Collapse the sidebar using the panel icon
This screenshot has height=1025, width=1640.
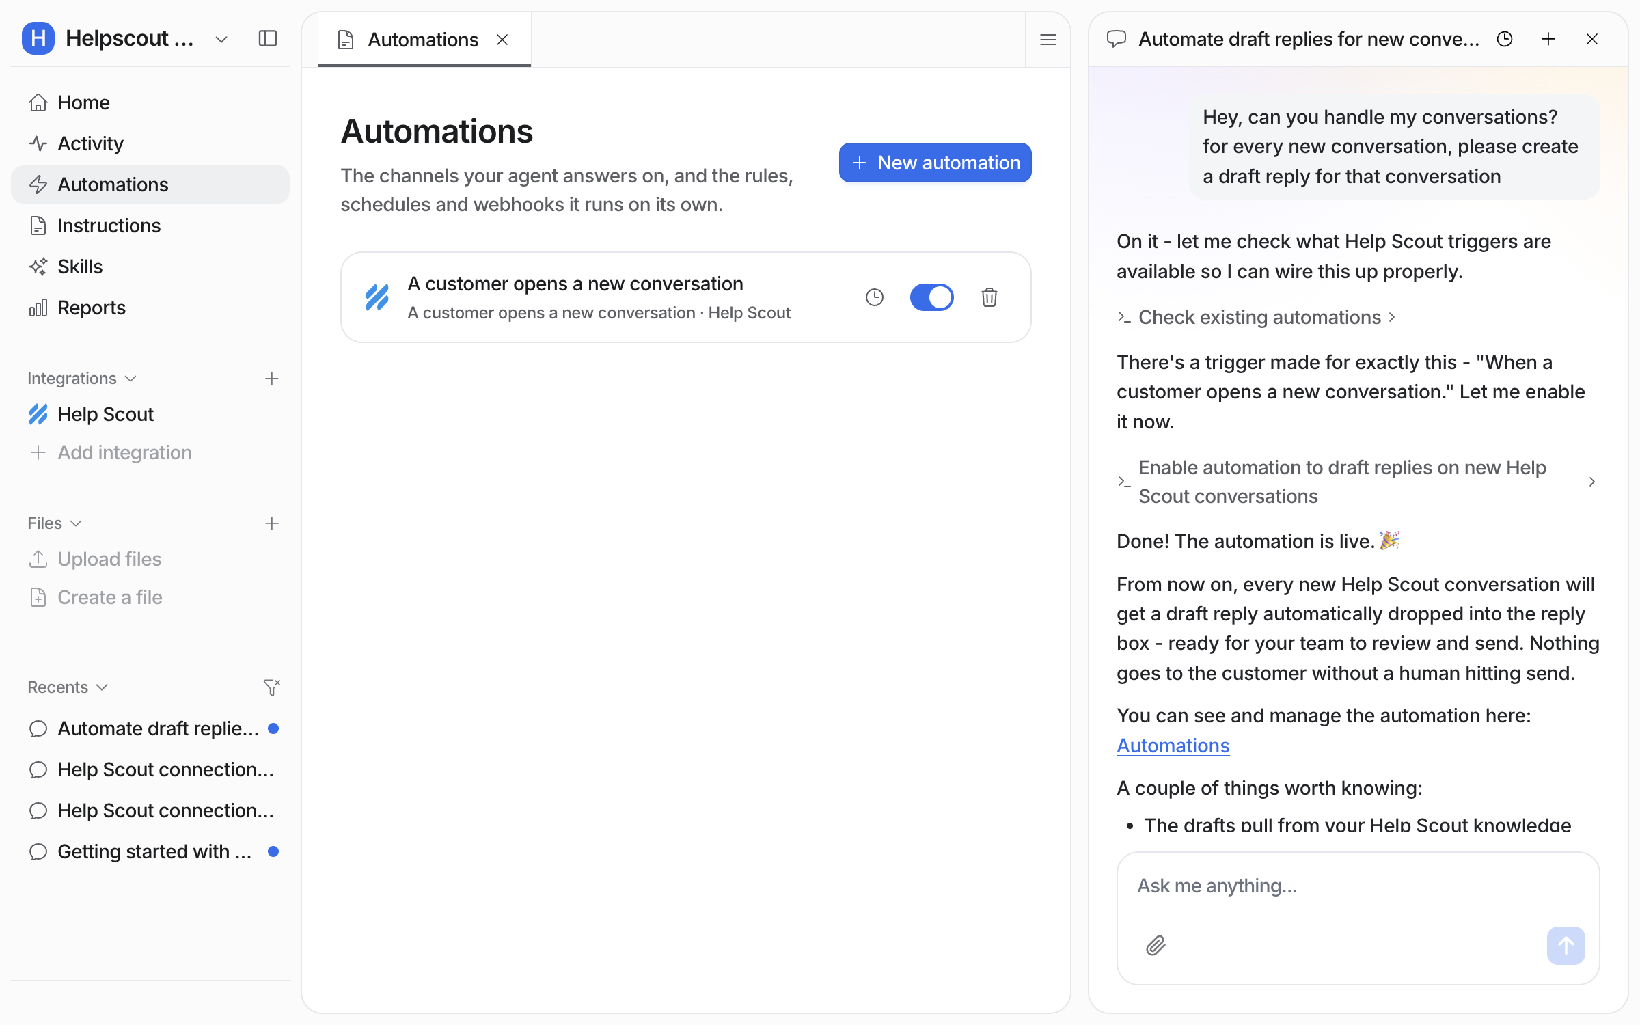point(268,38)
